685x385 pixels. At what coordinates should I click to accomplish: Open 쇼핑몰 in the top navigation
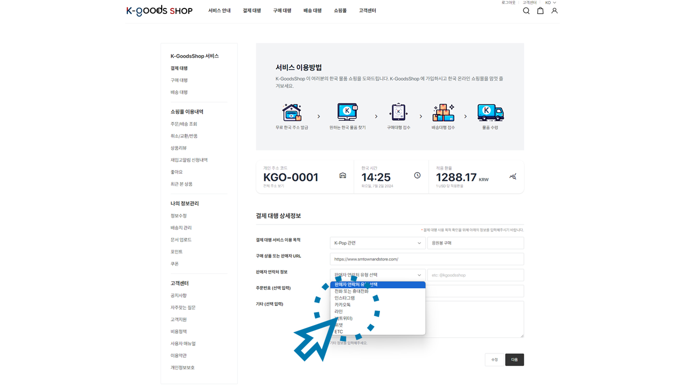(340, 11)
